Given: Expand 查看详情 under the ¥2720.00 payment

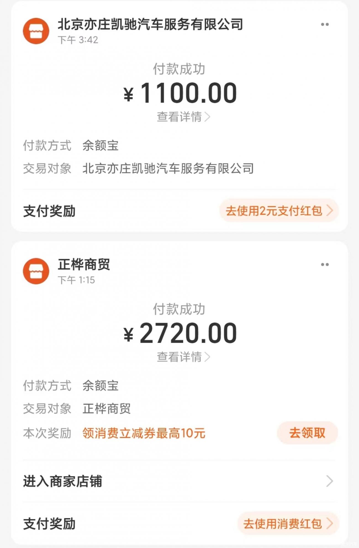Looking at the screenshot, I should (x=184, y=357).
